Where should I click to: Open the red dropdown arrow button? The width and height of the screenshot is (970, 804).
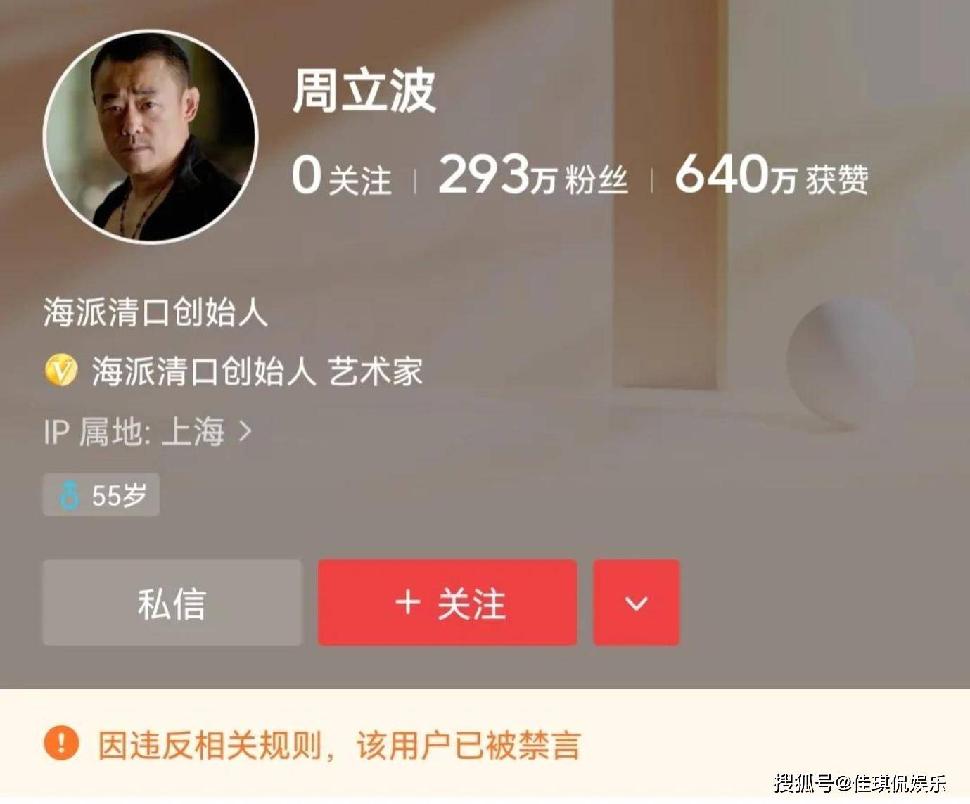coord(637,603)
